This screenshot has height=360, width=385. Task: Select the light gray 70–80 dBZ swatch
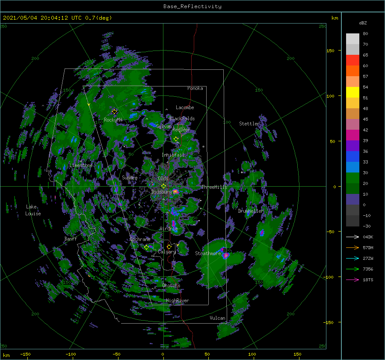(x=352, y=39)
